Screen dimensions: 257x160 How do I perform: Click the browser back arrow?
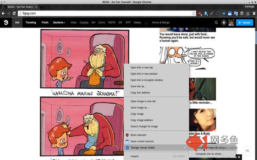(3, 13)
